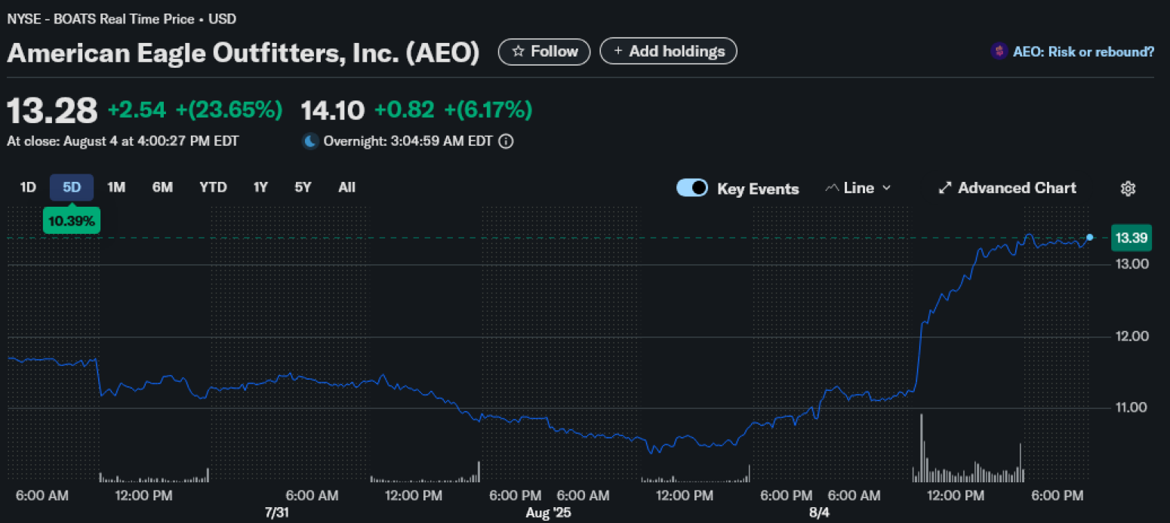Show year-to-date YTD chart
The height and width of the screenshot is (523, 1170).
pos(213,187)
